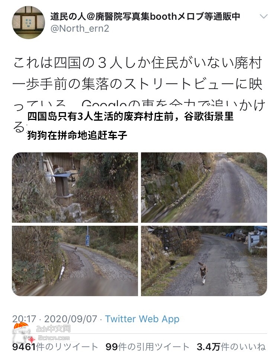The height and width of the screenshot is (355, 279).
Task: Click the blue sign in bottom-left photo
Action: [87, 240]
